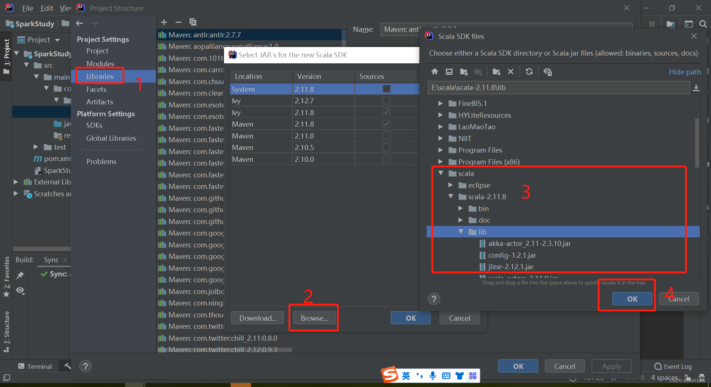Viewport: 711px width, 387px height.
Task: Open Sogou toolbox grid icon
Action: point(473,376)
